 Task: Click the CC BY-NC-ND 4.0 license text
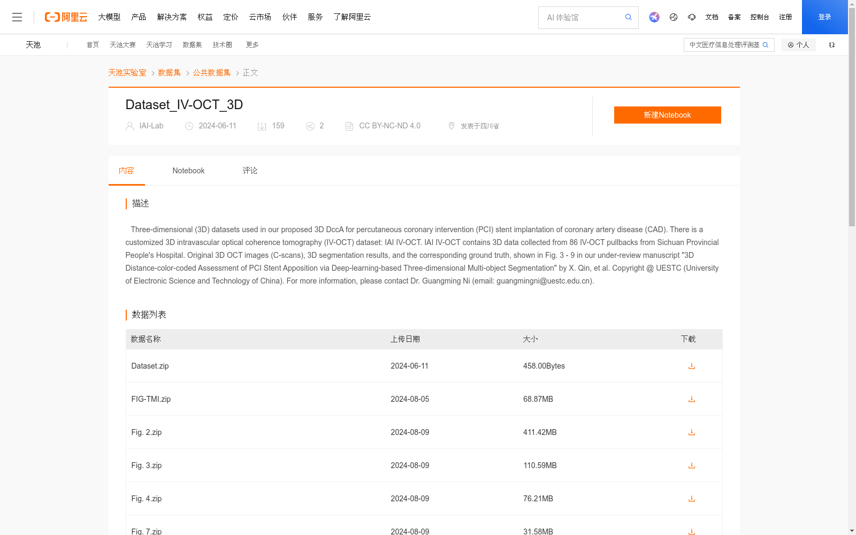click(x=389, y=126)
